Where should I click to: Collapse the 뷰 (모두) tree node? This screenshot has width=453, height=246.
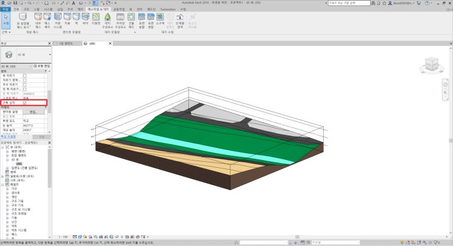(2, 147)
